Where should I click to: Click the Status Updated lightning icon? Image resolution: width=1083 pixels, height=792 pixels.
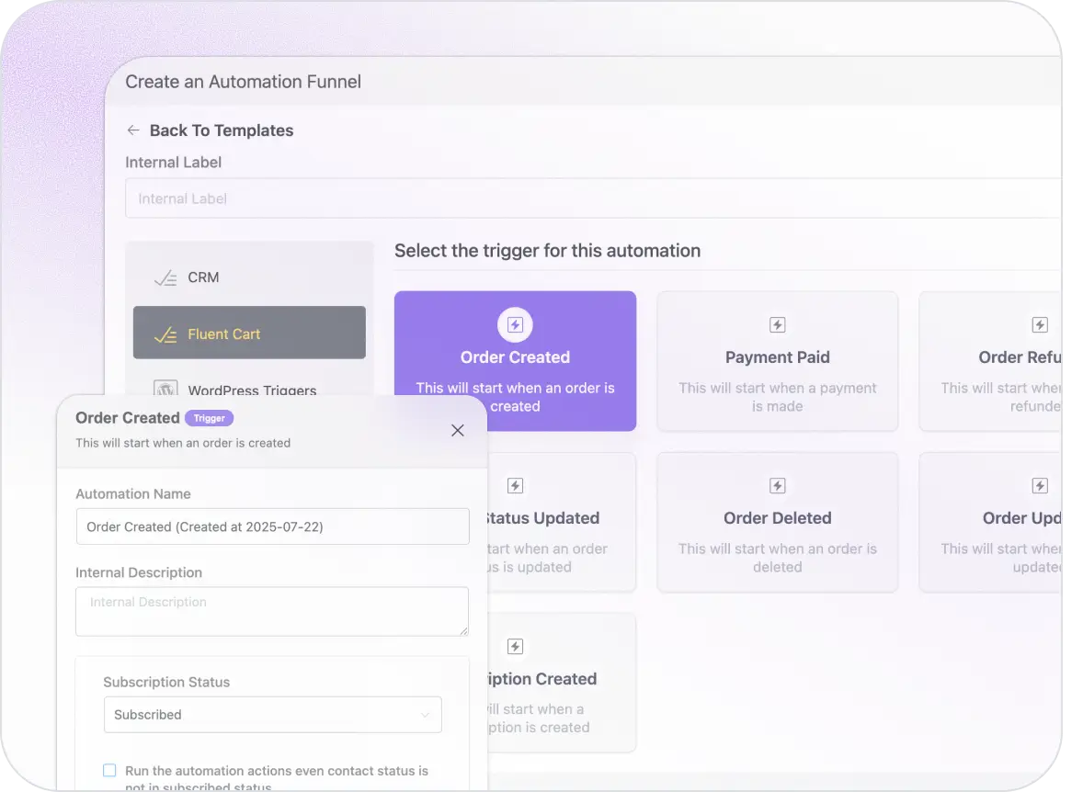click(x=515, y=485)
